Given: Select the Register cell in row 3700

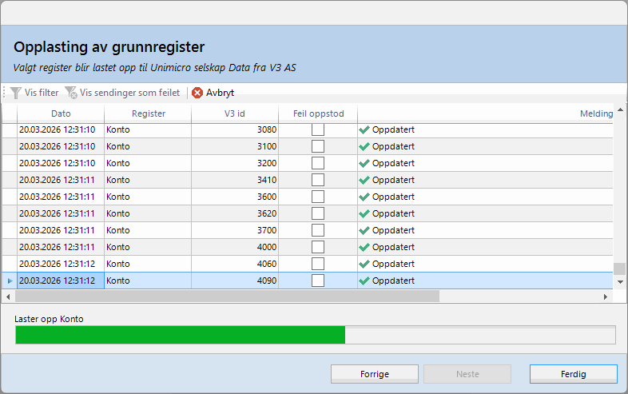Looking at the screenshot, I should 147,230.
